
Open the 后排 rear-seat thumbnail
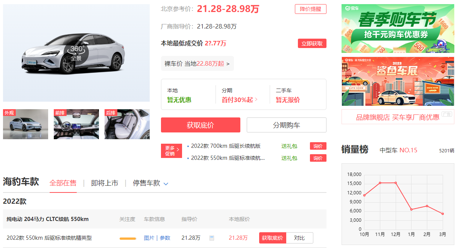click(x=127, y=124)
